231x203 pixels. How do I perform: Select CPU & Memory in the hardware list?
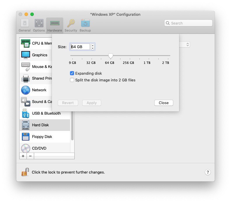pyautogui.click(x=36, y=43)
